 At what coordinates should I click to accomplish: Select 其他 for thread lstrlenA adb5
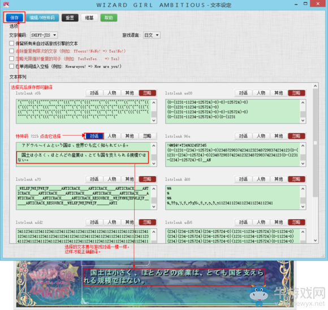[x=279, y=222]
